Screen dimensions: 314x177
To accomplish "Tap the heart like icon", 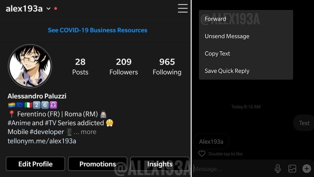I will click(202, 154).
